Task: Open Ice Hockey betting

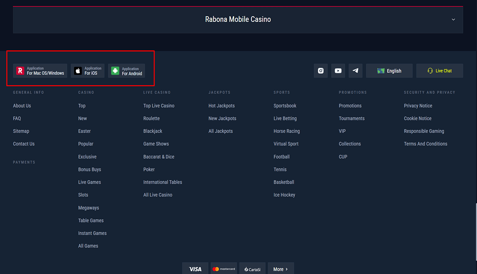Action: tap(284, 195)
